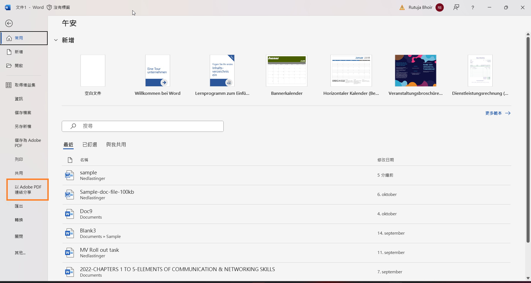Image resolution: width=531 pixels, height=283 pixels.
Task: Click the account warning triangle icon
Action: point(402,7)
